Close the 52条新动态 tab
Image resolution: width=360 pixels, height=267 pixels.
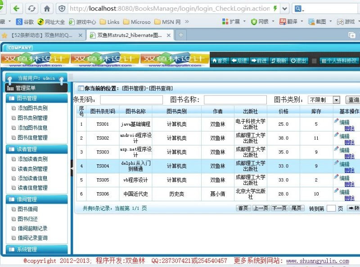click(81, 35)
